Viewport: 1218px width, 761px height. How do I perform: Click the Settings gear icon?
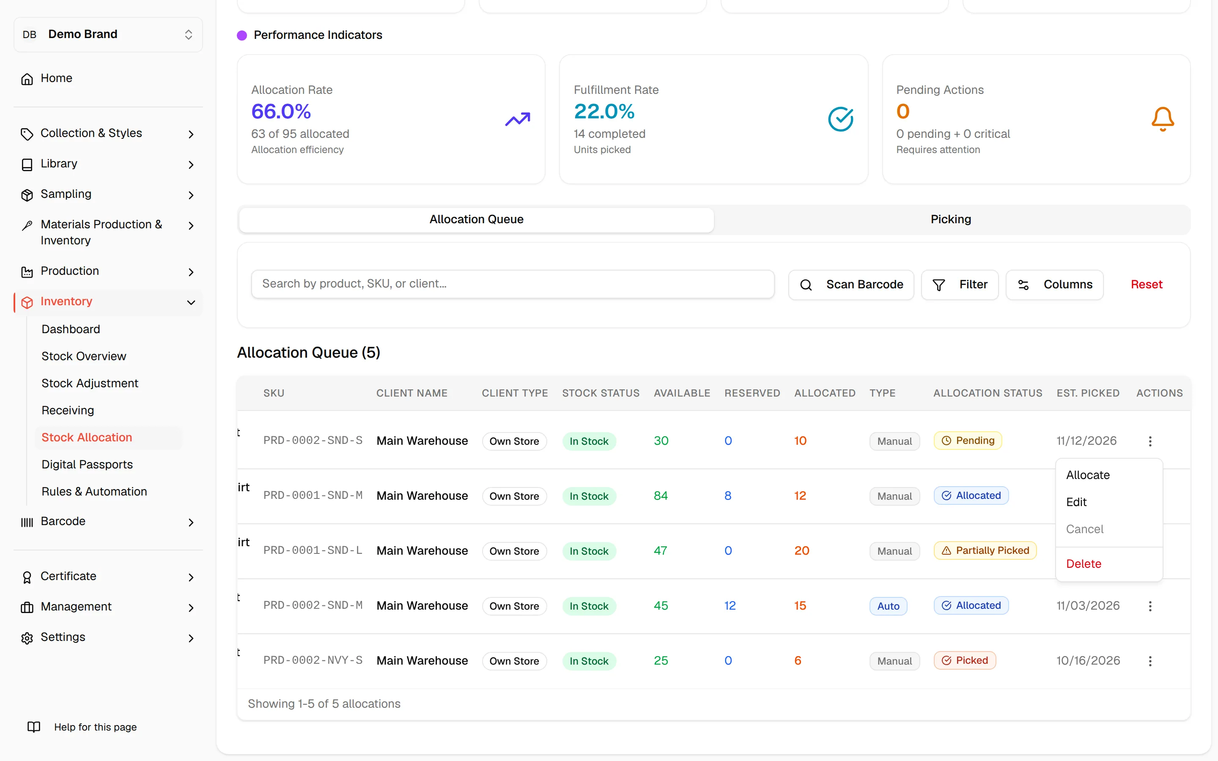(27, 638)
